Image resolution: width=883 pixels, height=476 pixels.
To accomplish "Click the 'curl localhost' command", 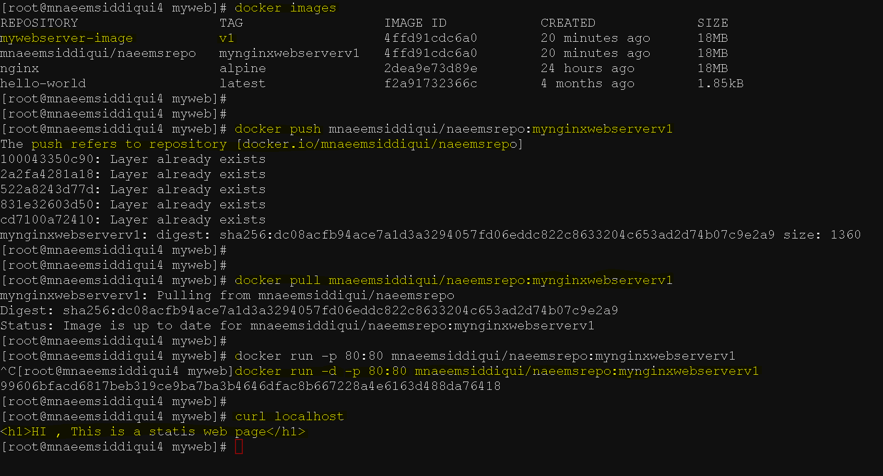I will tap(289, 416).
